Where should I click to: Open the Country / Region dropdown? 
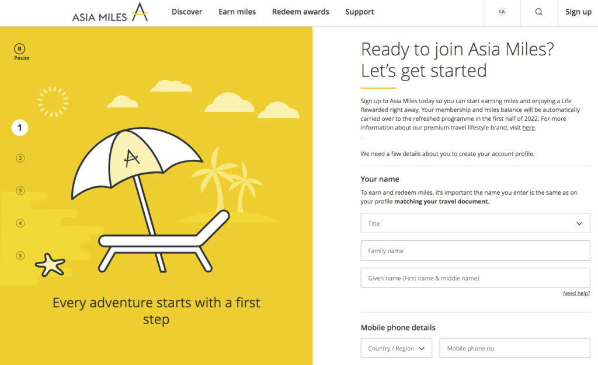396,348
